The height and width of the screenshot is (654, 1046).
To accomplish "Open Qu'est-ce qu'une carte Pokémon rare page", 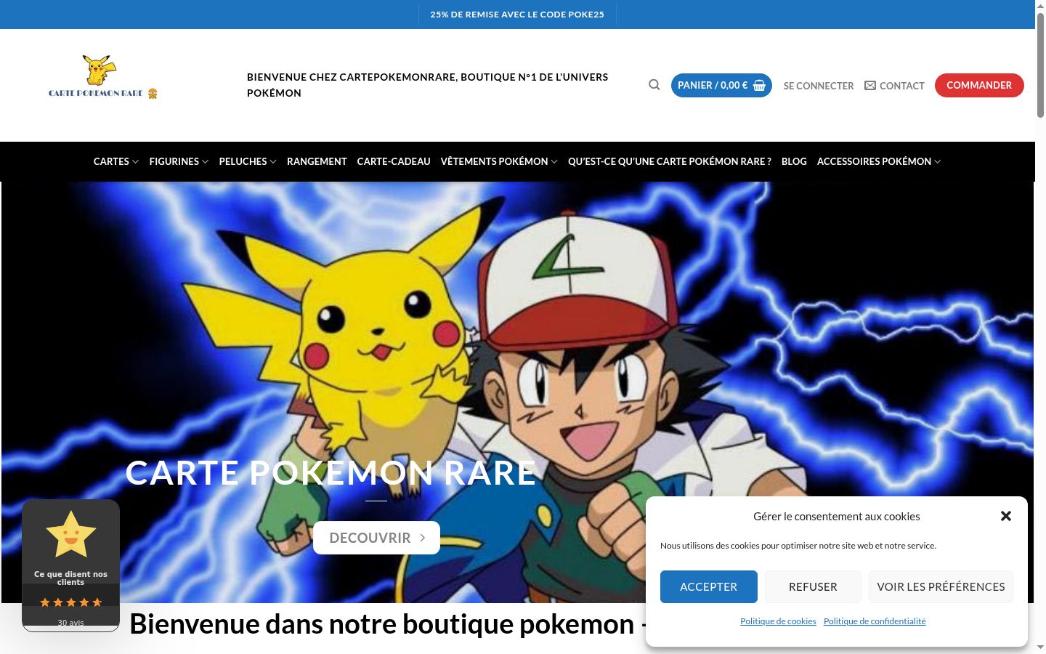I will 670,161.
